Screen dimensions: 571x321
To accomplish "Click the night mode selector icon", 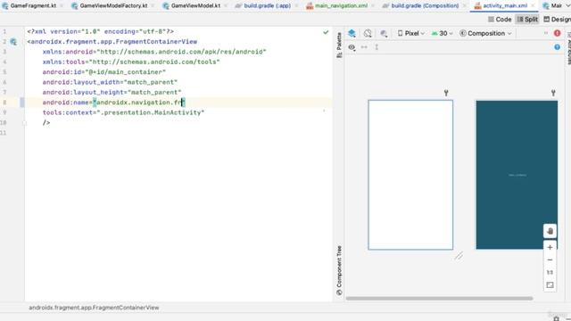I will pos(384,34).
